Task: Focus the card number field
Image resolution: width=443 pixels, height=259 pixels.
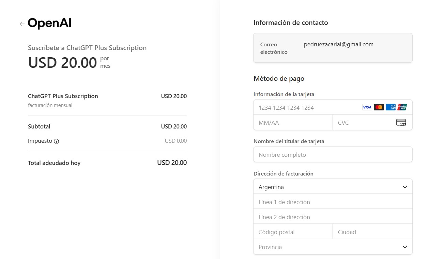Action: 307,108
